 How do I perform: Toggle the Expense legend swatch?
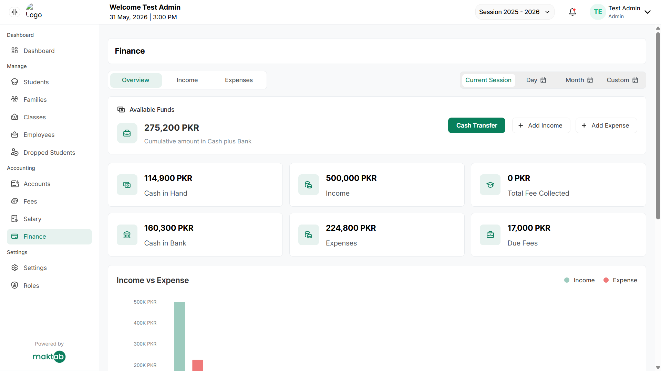pyautogui.click(x=606, y=280)
